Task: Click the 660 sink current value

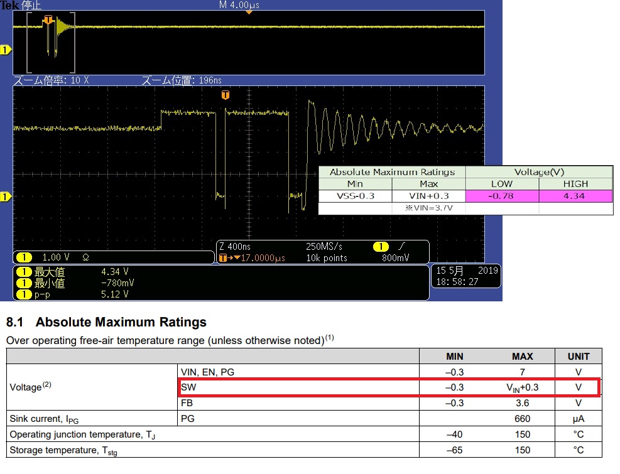Action: 523,419
